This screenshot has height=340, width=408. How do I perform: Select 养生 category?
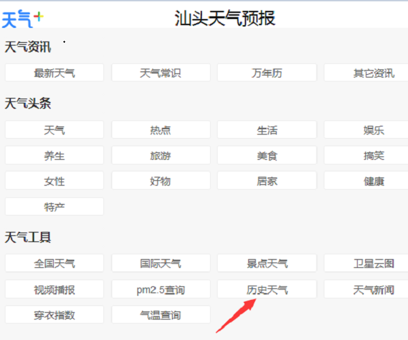54,155
